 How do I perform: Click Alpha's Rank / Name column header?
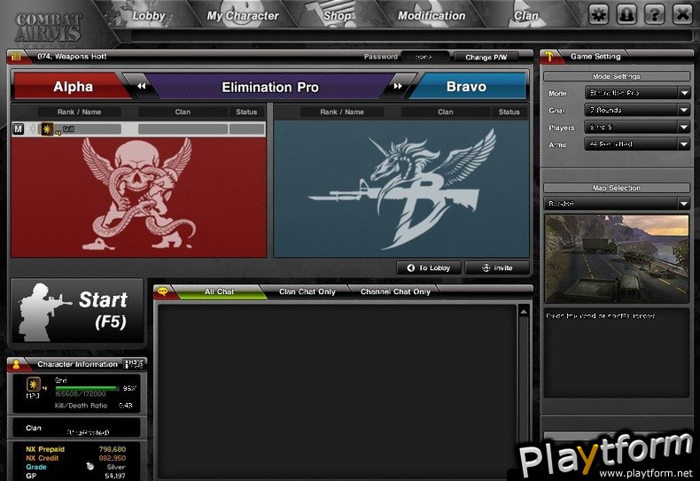(79, 112)
